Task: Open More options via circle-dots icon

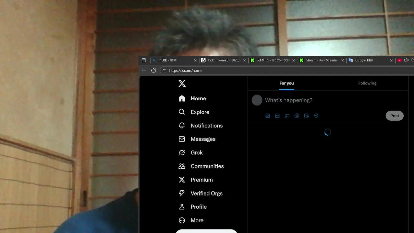Action: [x=182, y=220]
